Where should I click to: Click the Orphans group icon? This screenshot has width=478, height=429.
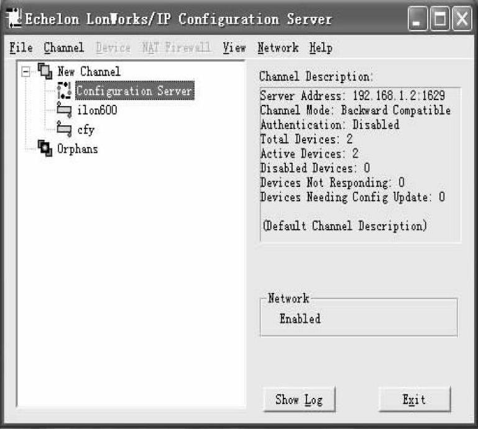[45, 148]
